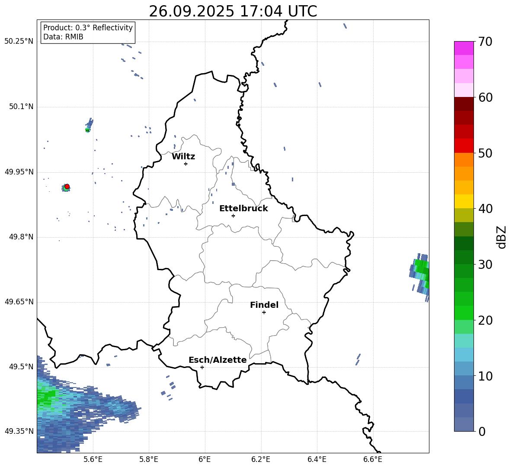512x468 pixels.
Task: Click the colorbar label 0
Action: (x=482, y=431)
